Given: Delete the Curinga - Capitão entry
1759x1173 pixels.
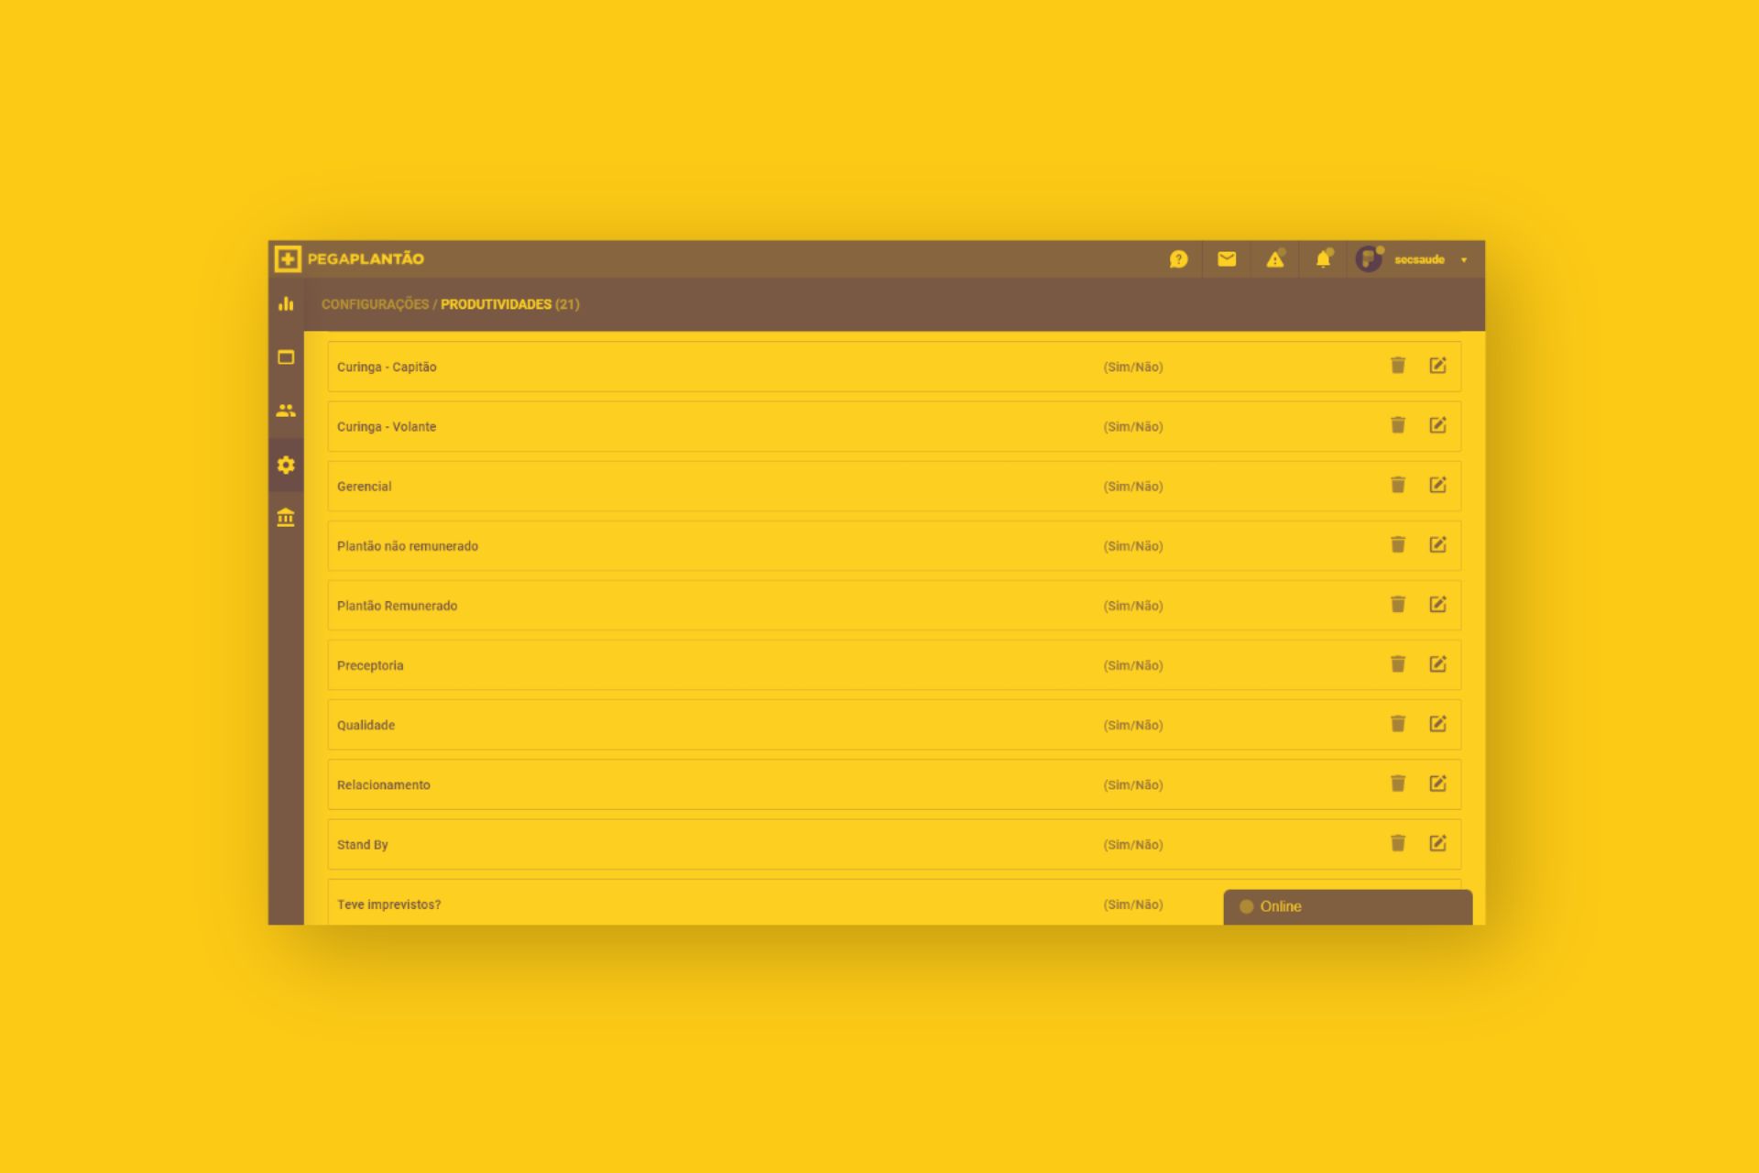Looking at the screenshot, I should pos(1397,366).
